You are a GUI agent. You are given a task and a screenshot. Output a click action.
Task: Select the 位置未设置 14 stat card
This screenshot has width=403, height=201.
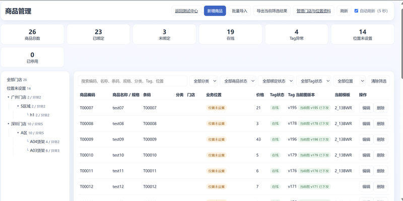point(363,34)
